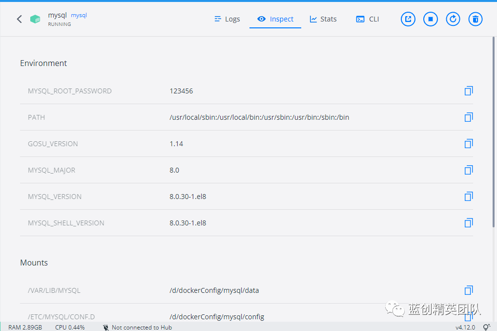Click the RAM 2.89GB status entry
Viewport: 497px width, 331px height.
point(25,327)
